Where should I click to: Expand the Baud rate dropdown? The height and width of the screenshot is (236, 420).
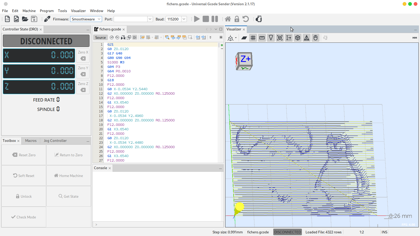(x=184, y=19)
